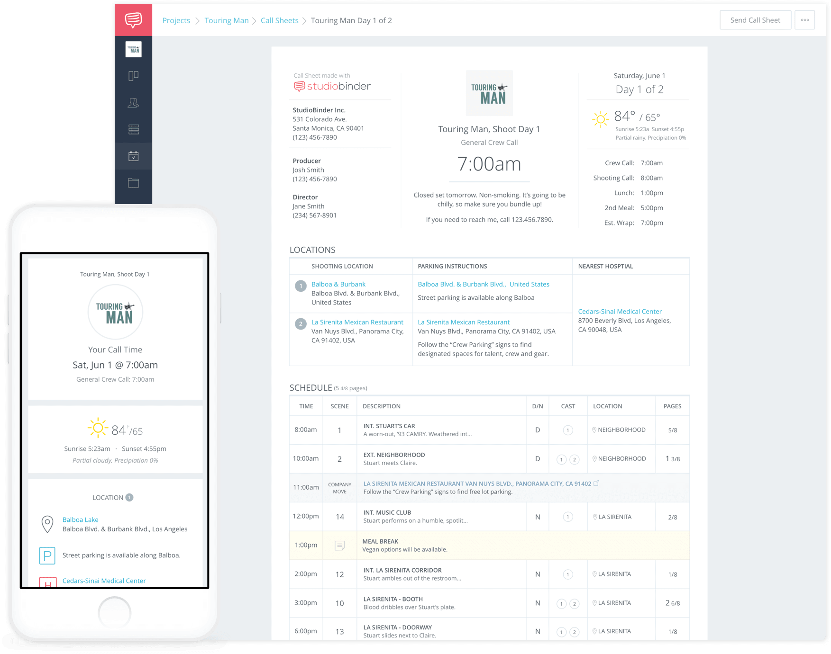Open the contacts people icon in sidebar
The width and height of the screenshot is (831, 654).
[x=133, y=103]
